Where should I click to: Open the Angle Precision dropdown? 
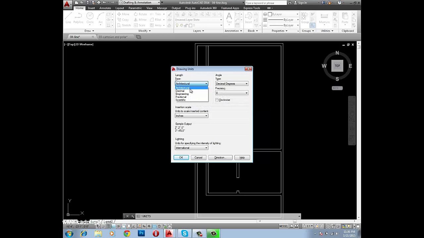pos(232,93)
